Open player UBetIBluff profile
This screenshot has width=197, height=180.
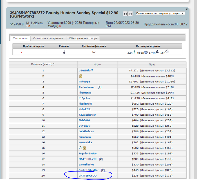coord(86,71)
